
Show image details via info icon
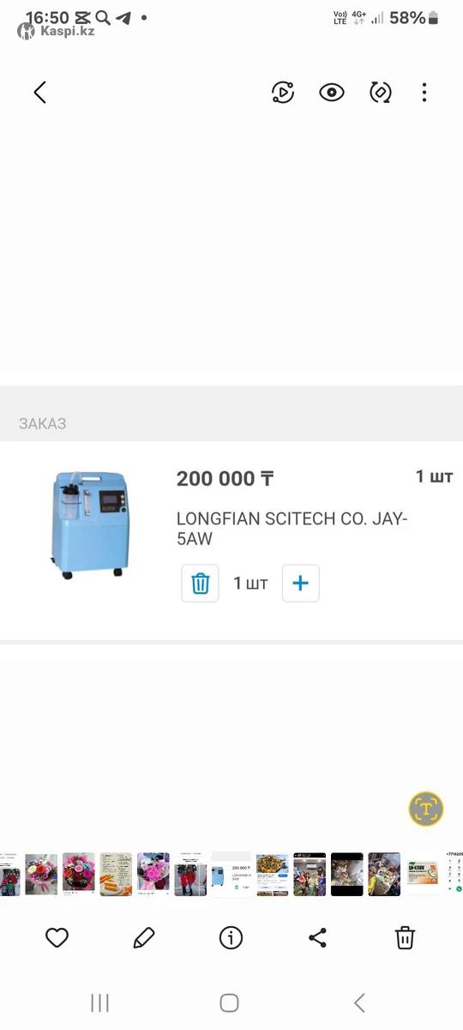(x=231, y=938)
